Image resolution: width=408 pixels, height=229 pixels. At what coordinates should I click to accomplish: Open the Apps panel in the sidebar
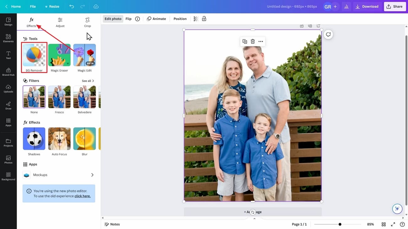coord(8,122)
